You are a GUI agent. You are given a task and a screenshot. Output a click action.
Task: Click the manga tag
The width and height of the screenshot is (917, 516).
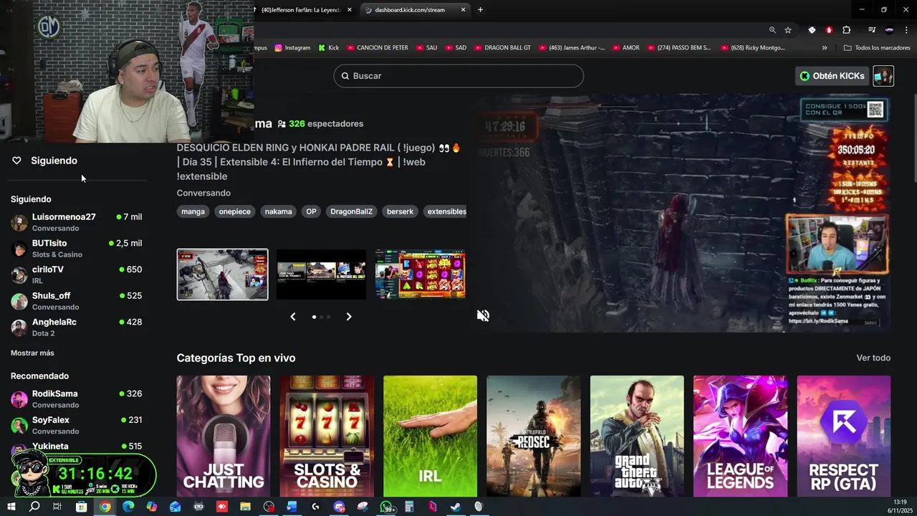pyautogui.click(x=193, y=211)
